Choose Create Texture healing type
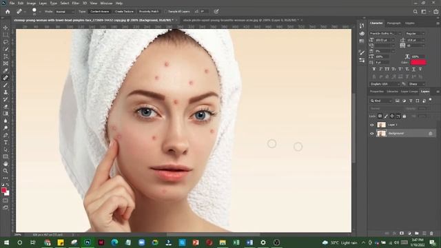Screen dimensions: 441x248 coord(124,12)
